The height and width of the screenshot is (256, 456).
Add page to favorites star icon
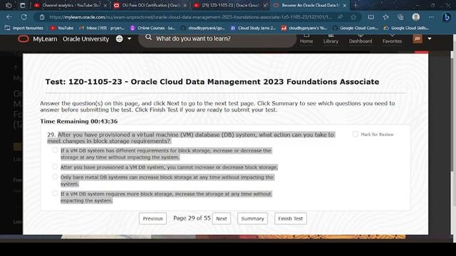tap(353, 17)
